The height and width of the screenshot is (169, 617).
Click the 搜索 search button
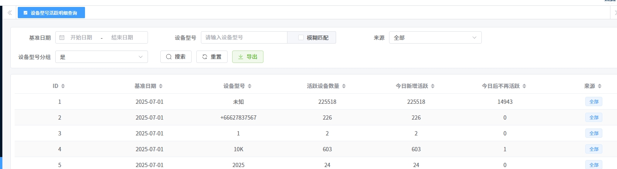point(176,57)
